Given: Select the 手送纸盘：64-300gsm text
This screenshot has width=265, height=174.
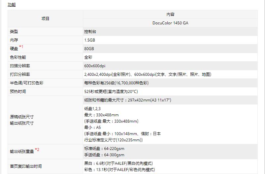Looking at the screenshot, I should click(x=104, y=155).
